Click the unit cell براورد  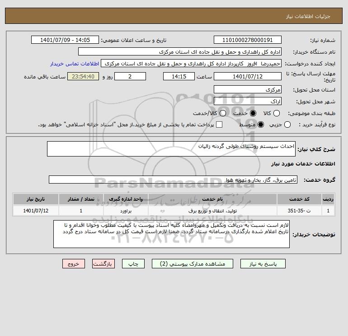[x=126, y=211]
